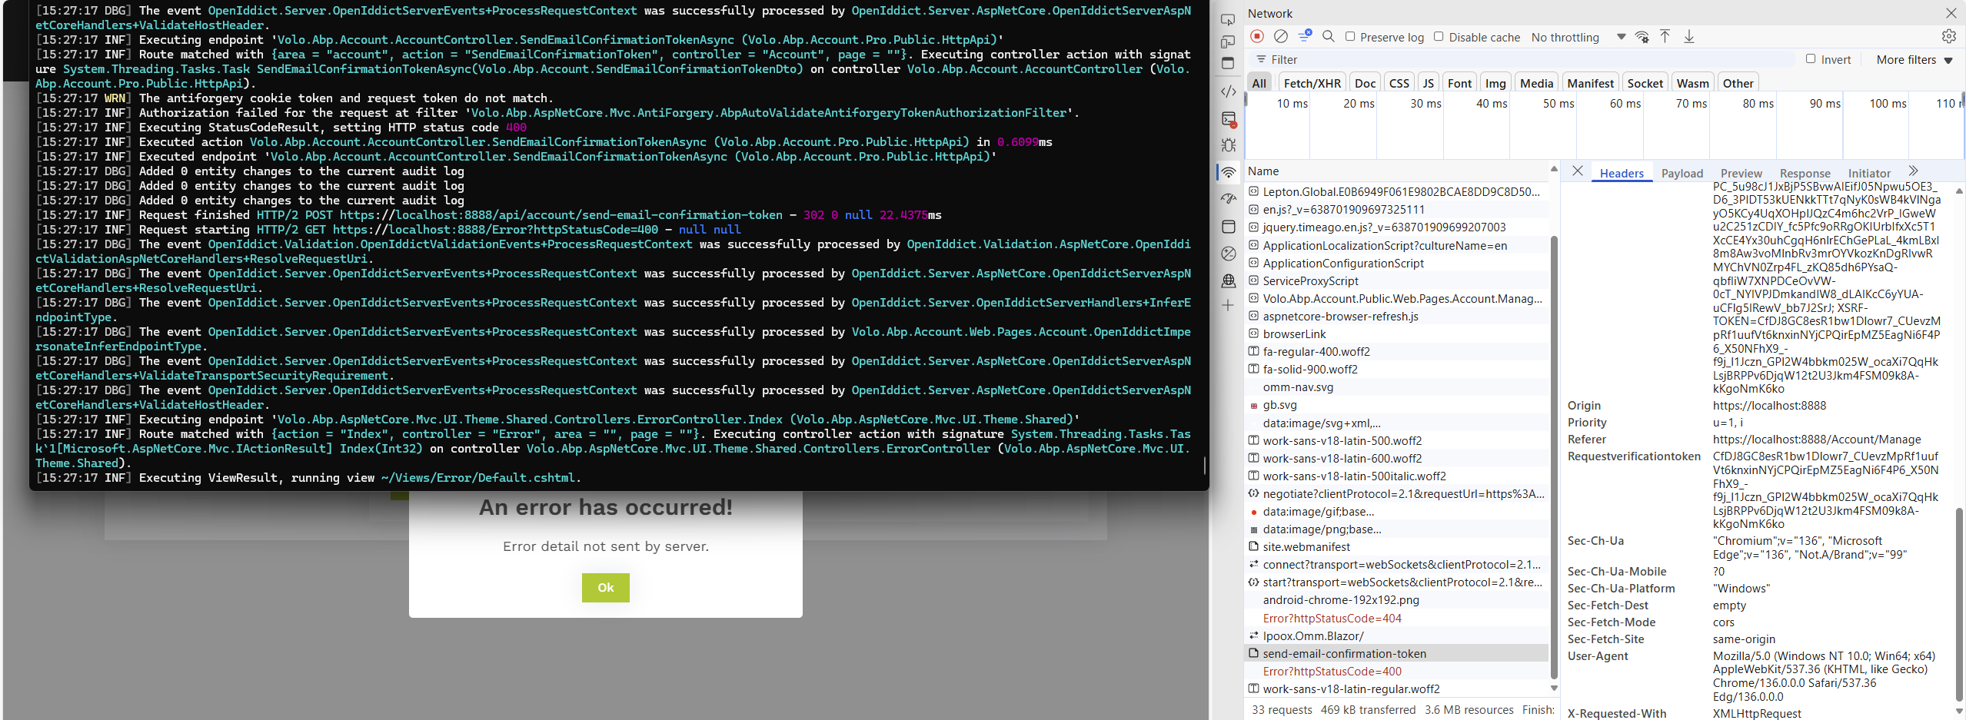Close the request details pane
This screenshot has height=720, width=1966.
pyautogui.click(x=1577, y=171)
